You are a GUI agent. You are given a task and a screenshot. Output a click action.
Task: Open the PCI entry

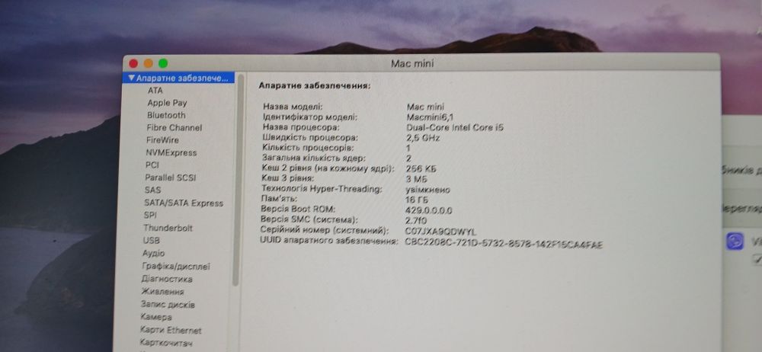point(152,165)
